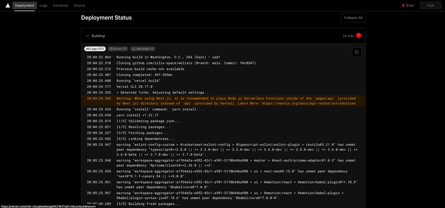Click the red Error status indicator
445x208 pixels.
pos(408,6)
